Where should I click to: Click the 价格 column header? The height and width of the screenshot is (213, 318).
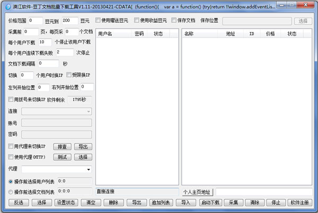tap(270, 34)
